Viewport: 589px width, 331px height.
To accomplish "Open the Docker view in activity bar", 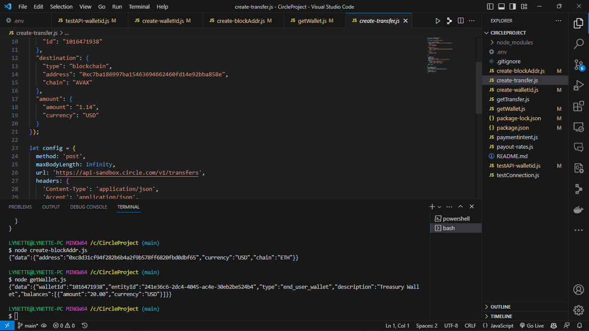I will pyautogui.click(x=579, y=209).
